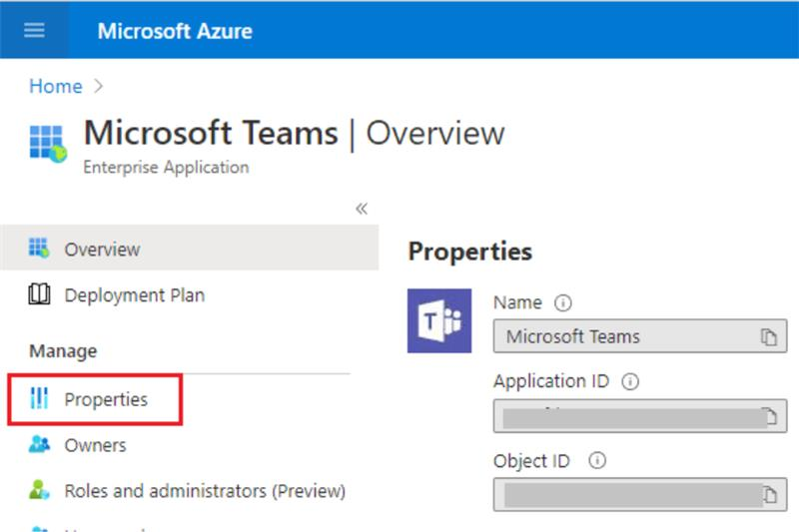The image size is (799, 532).
Task: Select Overview in the side menu
Action: [189, 249]
